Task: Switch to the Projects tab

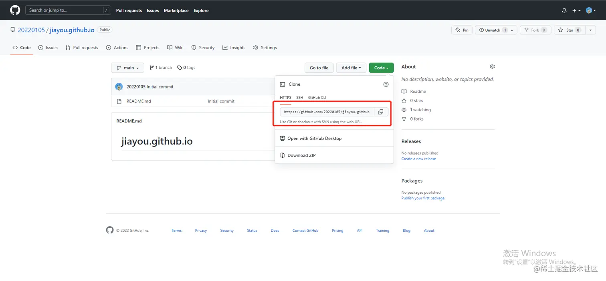Action: click(147, 48)
